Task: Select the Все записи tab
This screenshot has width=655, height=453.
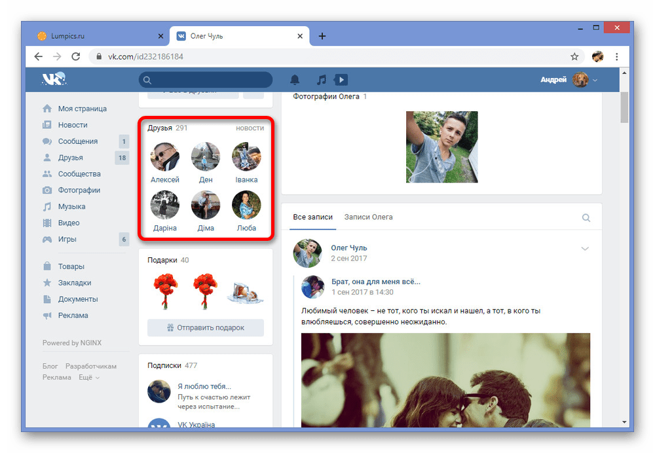Action: pyautogui.click(x=312, y=217)
